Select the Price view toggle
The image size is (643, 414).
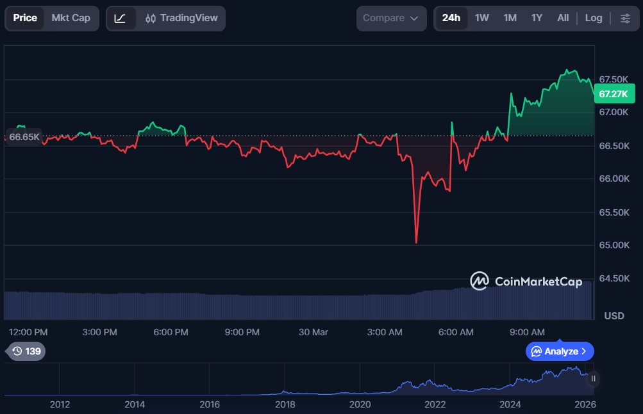(x=25, y=18)
